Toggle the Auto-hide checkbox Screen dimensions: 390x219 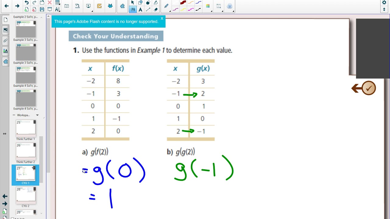click(x=12, y=218)
